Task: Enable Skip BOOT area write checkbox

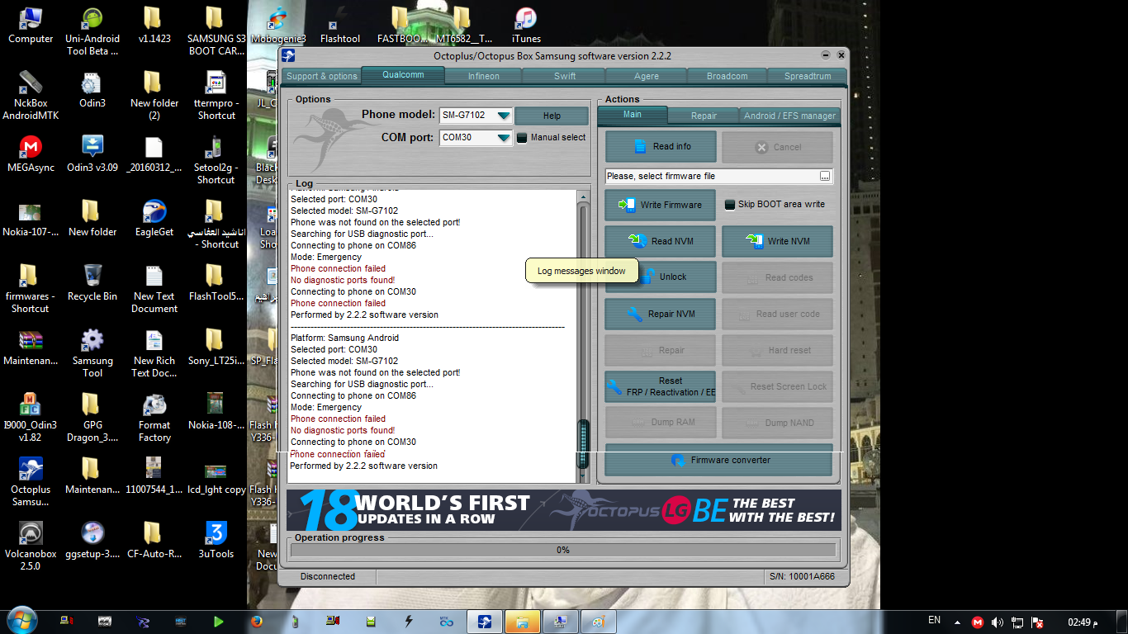Action: (730, 205)
